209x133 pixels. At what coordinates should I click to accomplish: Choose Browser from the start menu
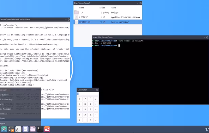click(20, 90)
